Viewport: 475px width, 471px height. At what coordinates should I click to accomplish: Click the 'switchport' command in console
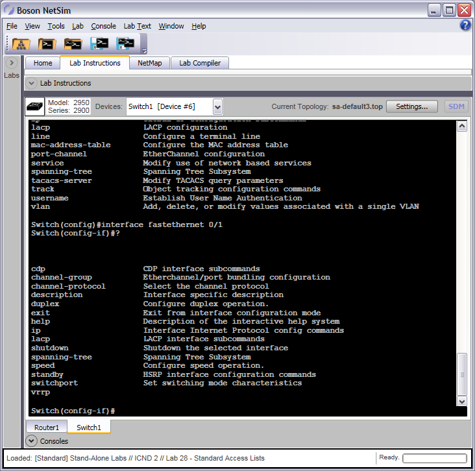[55, 383]
